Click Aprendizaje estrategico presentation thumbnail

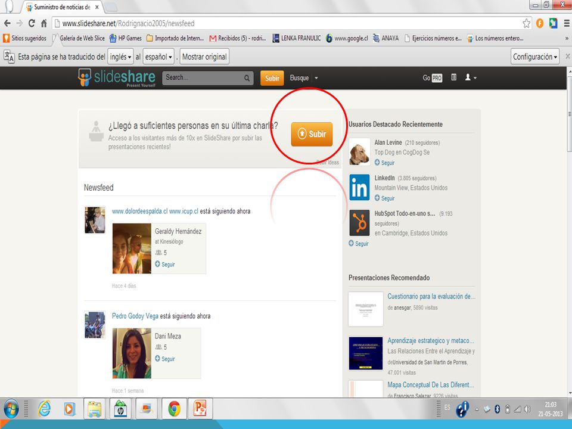(365, 353)
